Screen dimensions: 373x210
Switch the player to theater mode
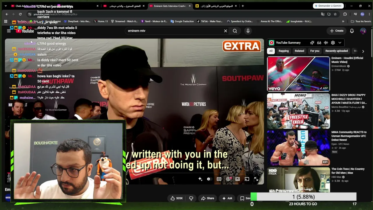(x=237, y=179)
